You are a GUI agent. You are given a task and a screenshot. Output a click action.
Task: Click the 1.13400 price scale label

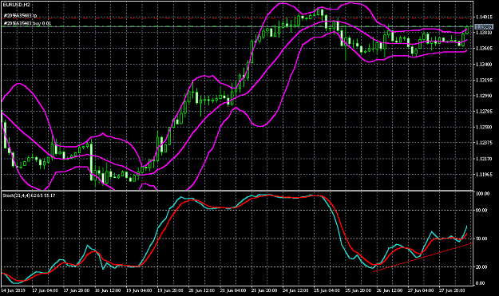pos(485,64)
